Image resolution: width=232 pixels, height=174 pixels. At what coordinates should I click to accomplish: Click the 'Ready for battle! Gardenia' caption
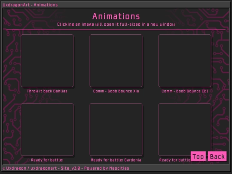[116, 160]
